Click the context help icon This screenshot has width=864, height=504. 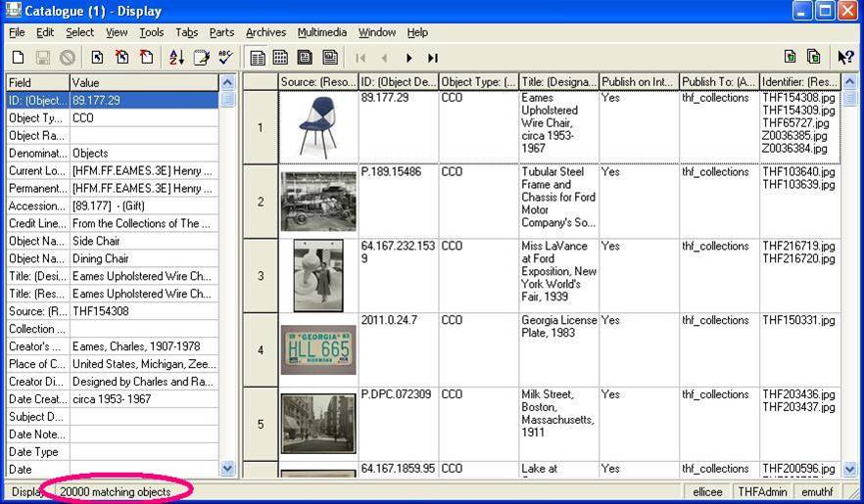pyautogui.click(x=844, y=59)
